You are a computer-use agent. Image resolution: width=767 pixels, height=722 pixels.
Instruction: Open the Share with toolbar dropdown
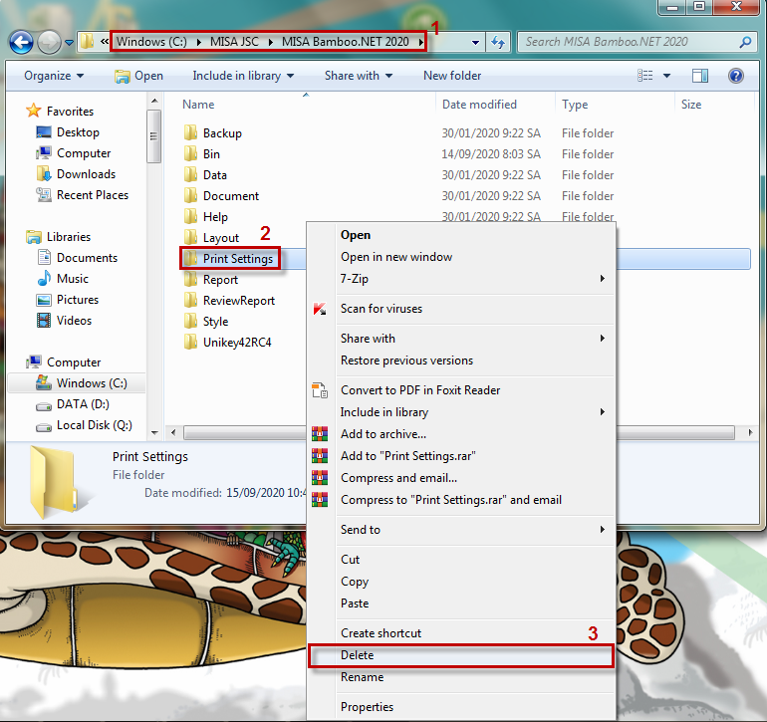click(x=359, y=76)
